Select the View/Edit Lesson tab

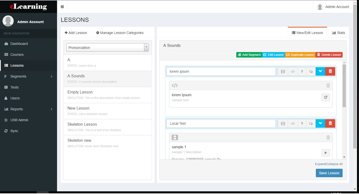(307, 33)
